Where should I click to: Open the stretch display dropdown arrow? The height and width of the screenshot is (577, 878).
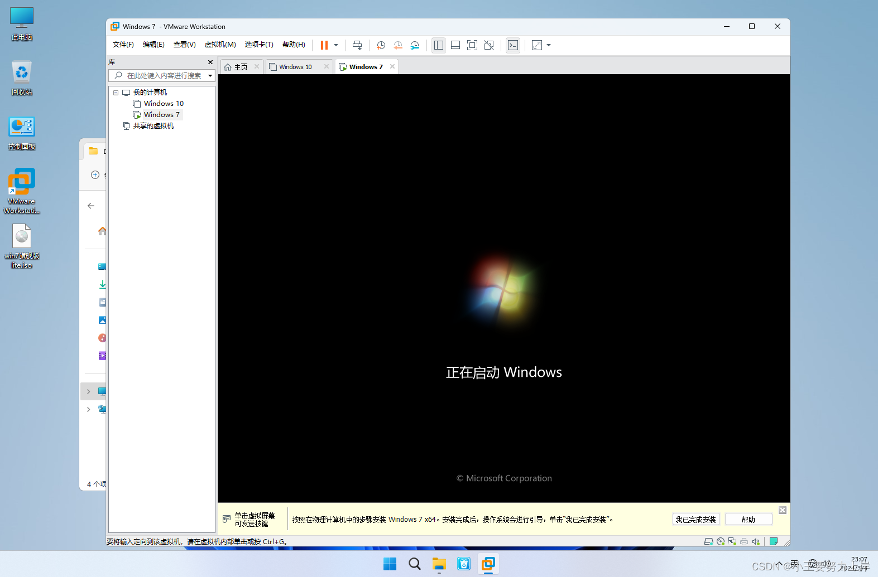549,45
